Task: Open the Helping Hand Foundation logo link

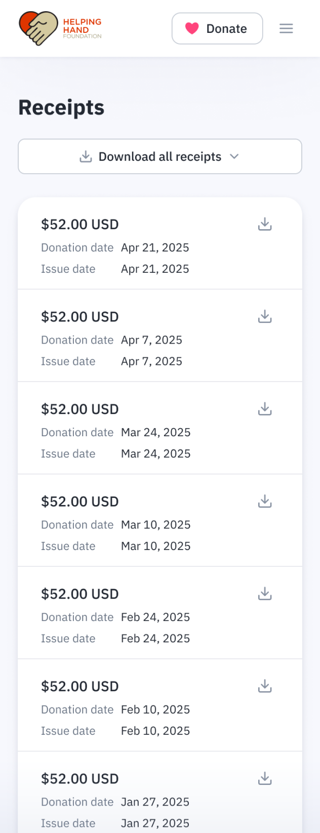Action: click(x=60, y=28)
